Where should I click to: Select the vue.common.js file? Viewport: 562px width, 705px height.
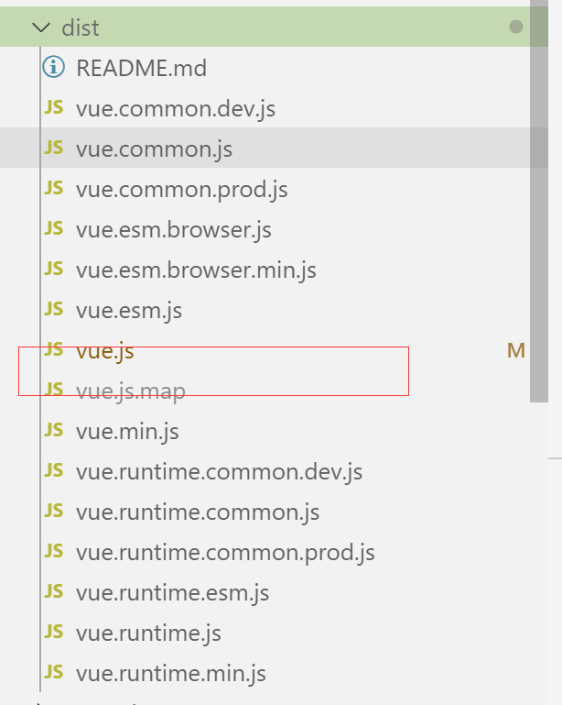(x=154, y=149)
